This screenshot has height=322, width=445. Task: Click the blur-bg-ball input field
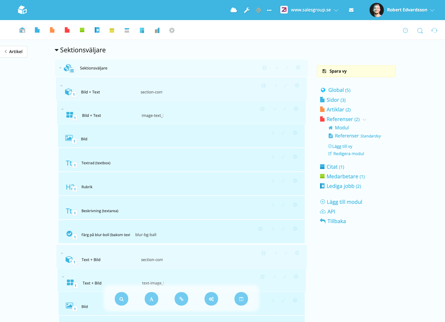(x=147, y=235)
